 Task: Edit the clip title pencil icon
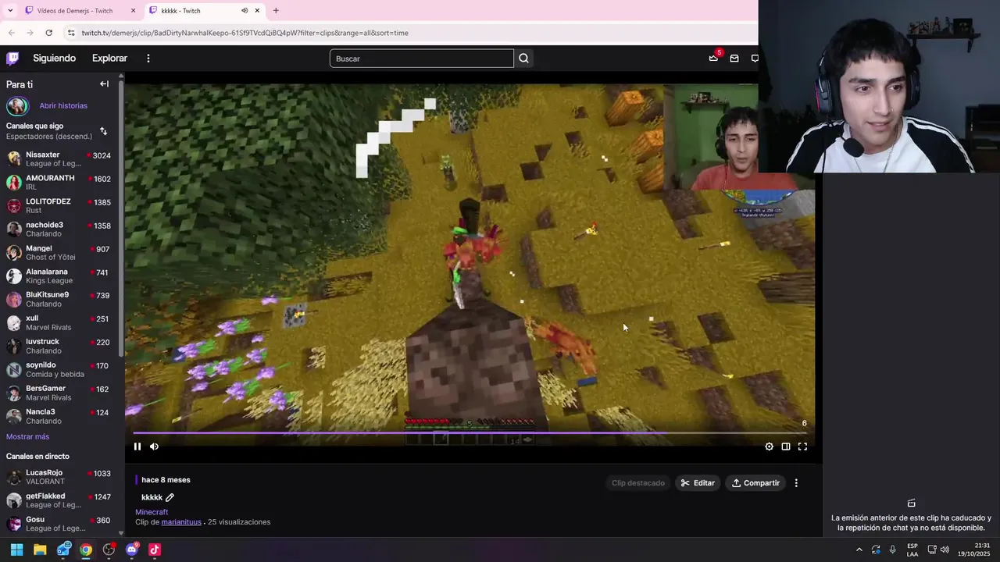point(170,497)
